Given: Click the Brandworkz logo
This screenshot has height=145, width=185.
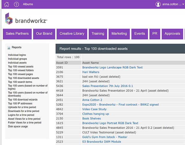Looking at the screenshot, I should 26,19.
